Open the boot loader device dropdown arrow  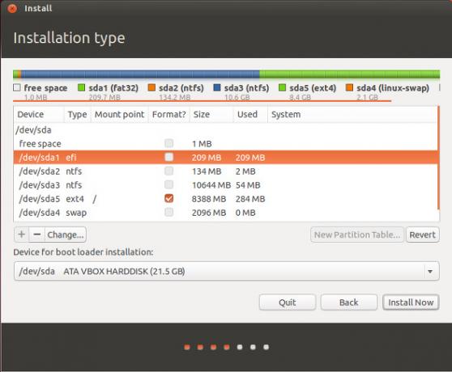pos(430,271)
